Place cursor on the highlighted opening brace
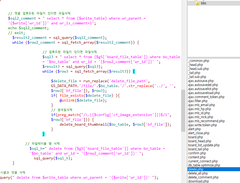Screen dimensions: 240x183 point(134,72)
